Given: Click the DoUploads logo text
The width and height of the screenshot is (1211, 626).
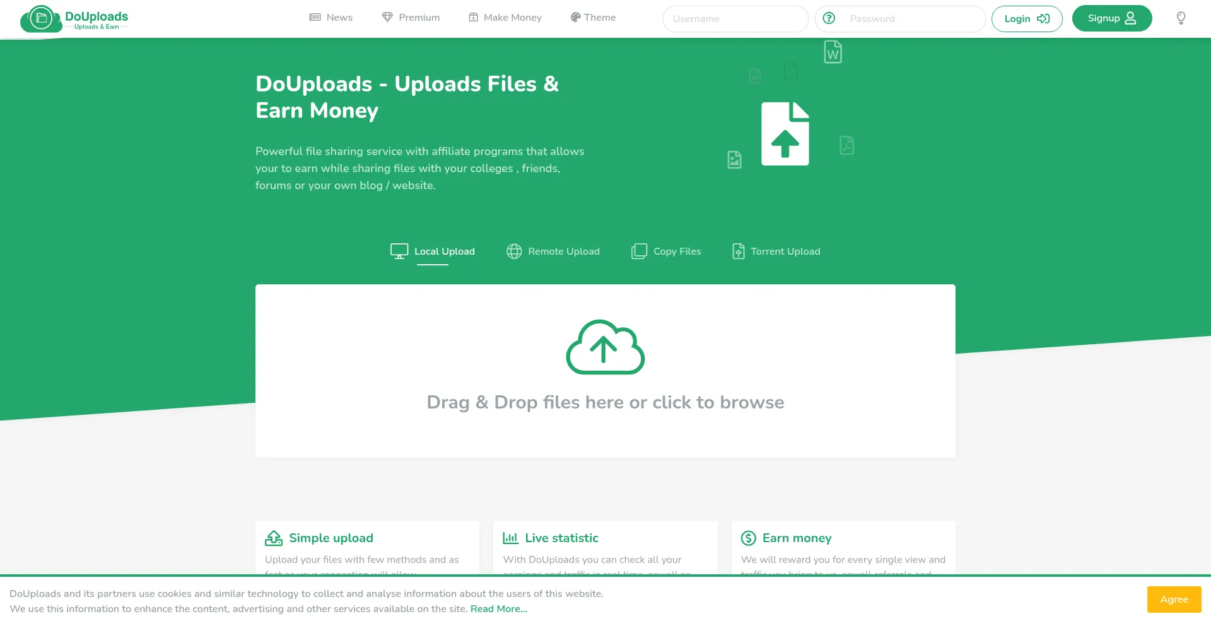Looking at the screenshot, I should pos(97,17).
